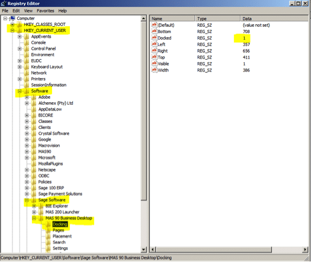The width and height of the screenshot is (311, 262).
Task: Click the Left string value icon
Action: [x=154, y=44]
